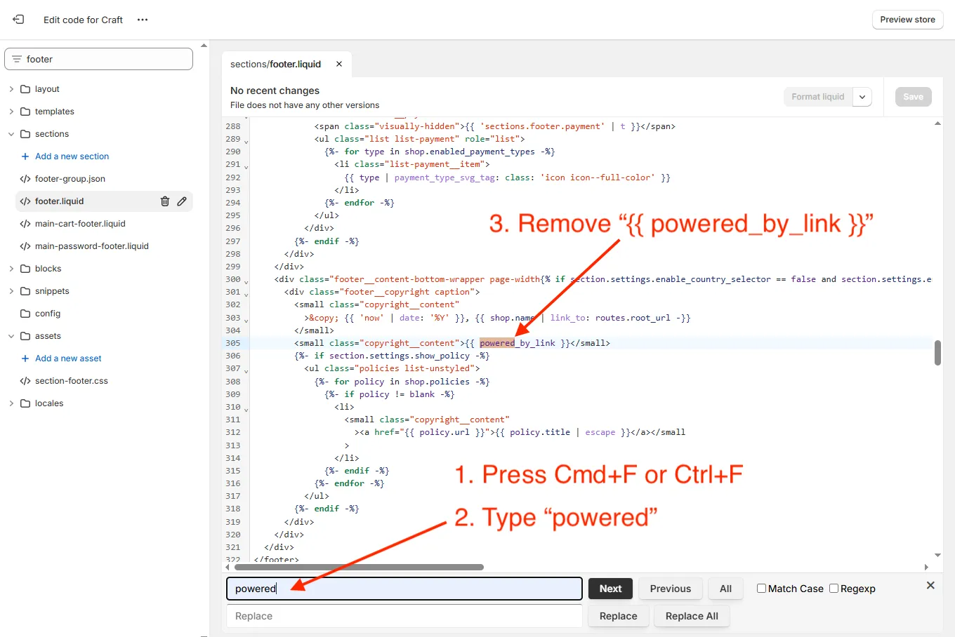
Task: Click the folder icon next to snippets
Action: (23, 290)
